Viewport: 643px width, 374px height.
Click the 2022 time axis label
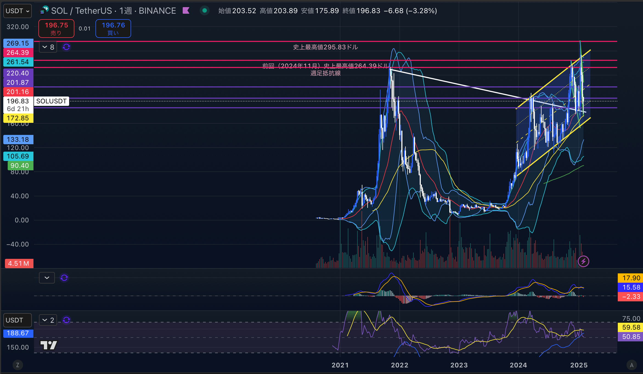click(400, 365)
